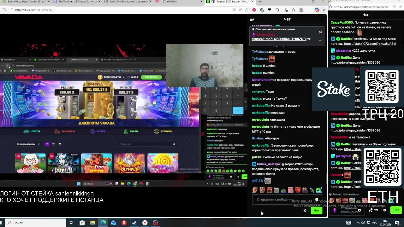
Task: Open Microsoft Store from the taskbar
Action: tap(82, 223)
